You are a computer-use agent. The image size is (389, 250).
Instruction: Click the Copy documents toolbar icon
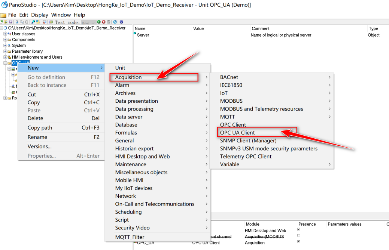[22, 22]
